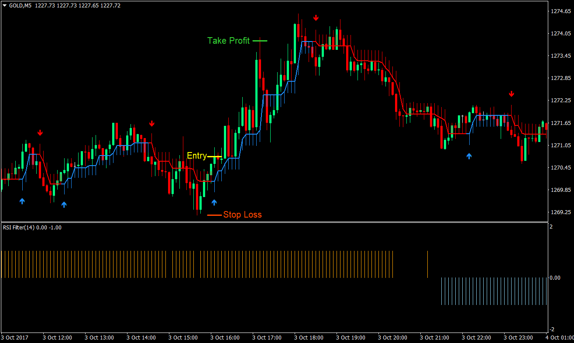Open the GOLD,M5 chart dropdown triangle
Screen dimensions: 574x343
click(4, 6)
